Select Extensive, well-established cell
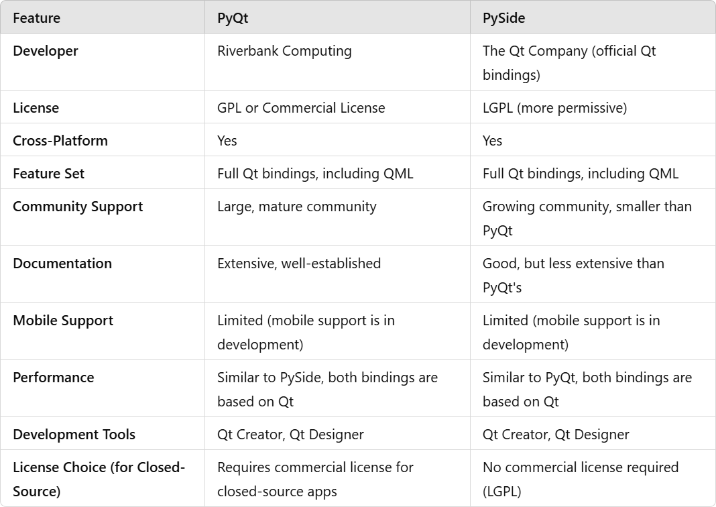This screenshot has width=716, height=507. click(x=299, y=264)
